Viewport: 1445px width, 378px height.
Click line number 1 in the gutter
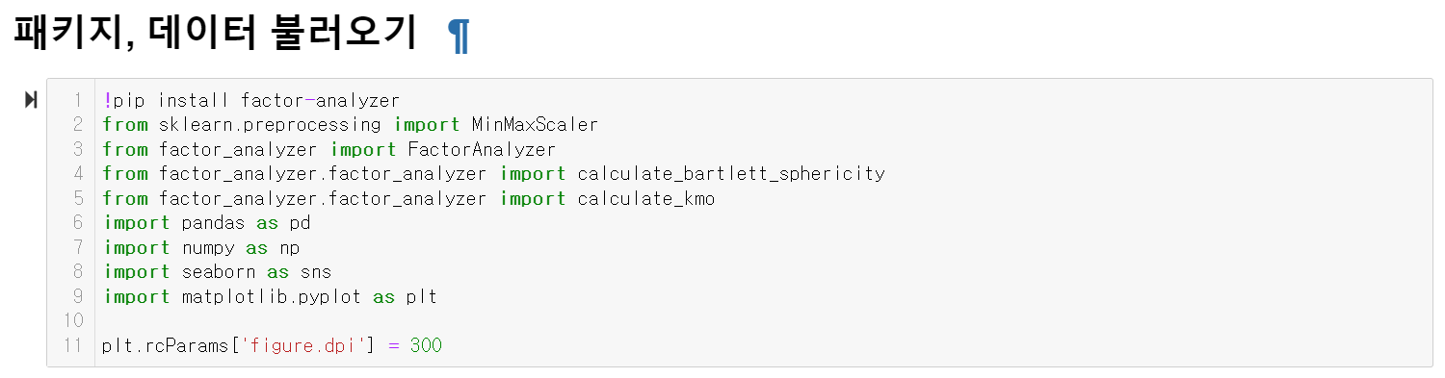[x=79, y=100]
